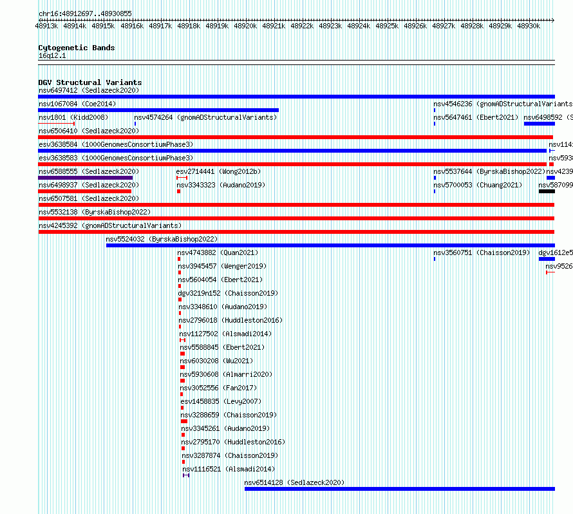Open nsv5930608 (Almarri2020) variant
The image size is (573, 514).
(226, 374)
